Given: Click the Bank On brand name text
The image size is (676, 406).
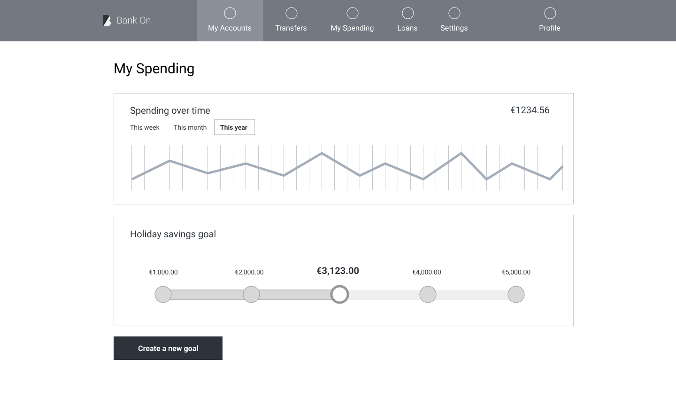Looking at the screenshot, I should click(134, 20).
